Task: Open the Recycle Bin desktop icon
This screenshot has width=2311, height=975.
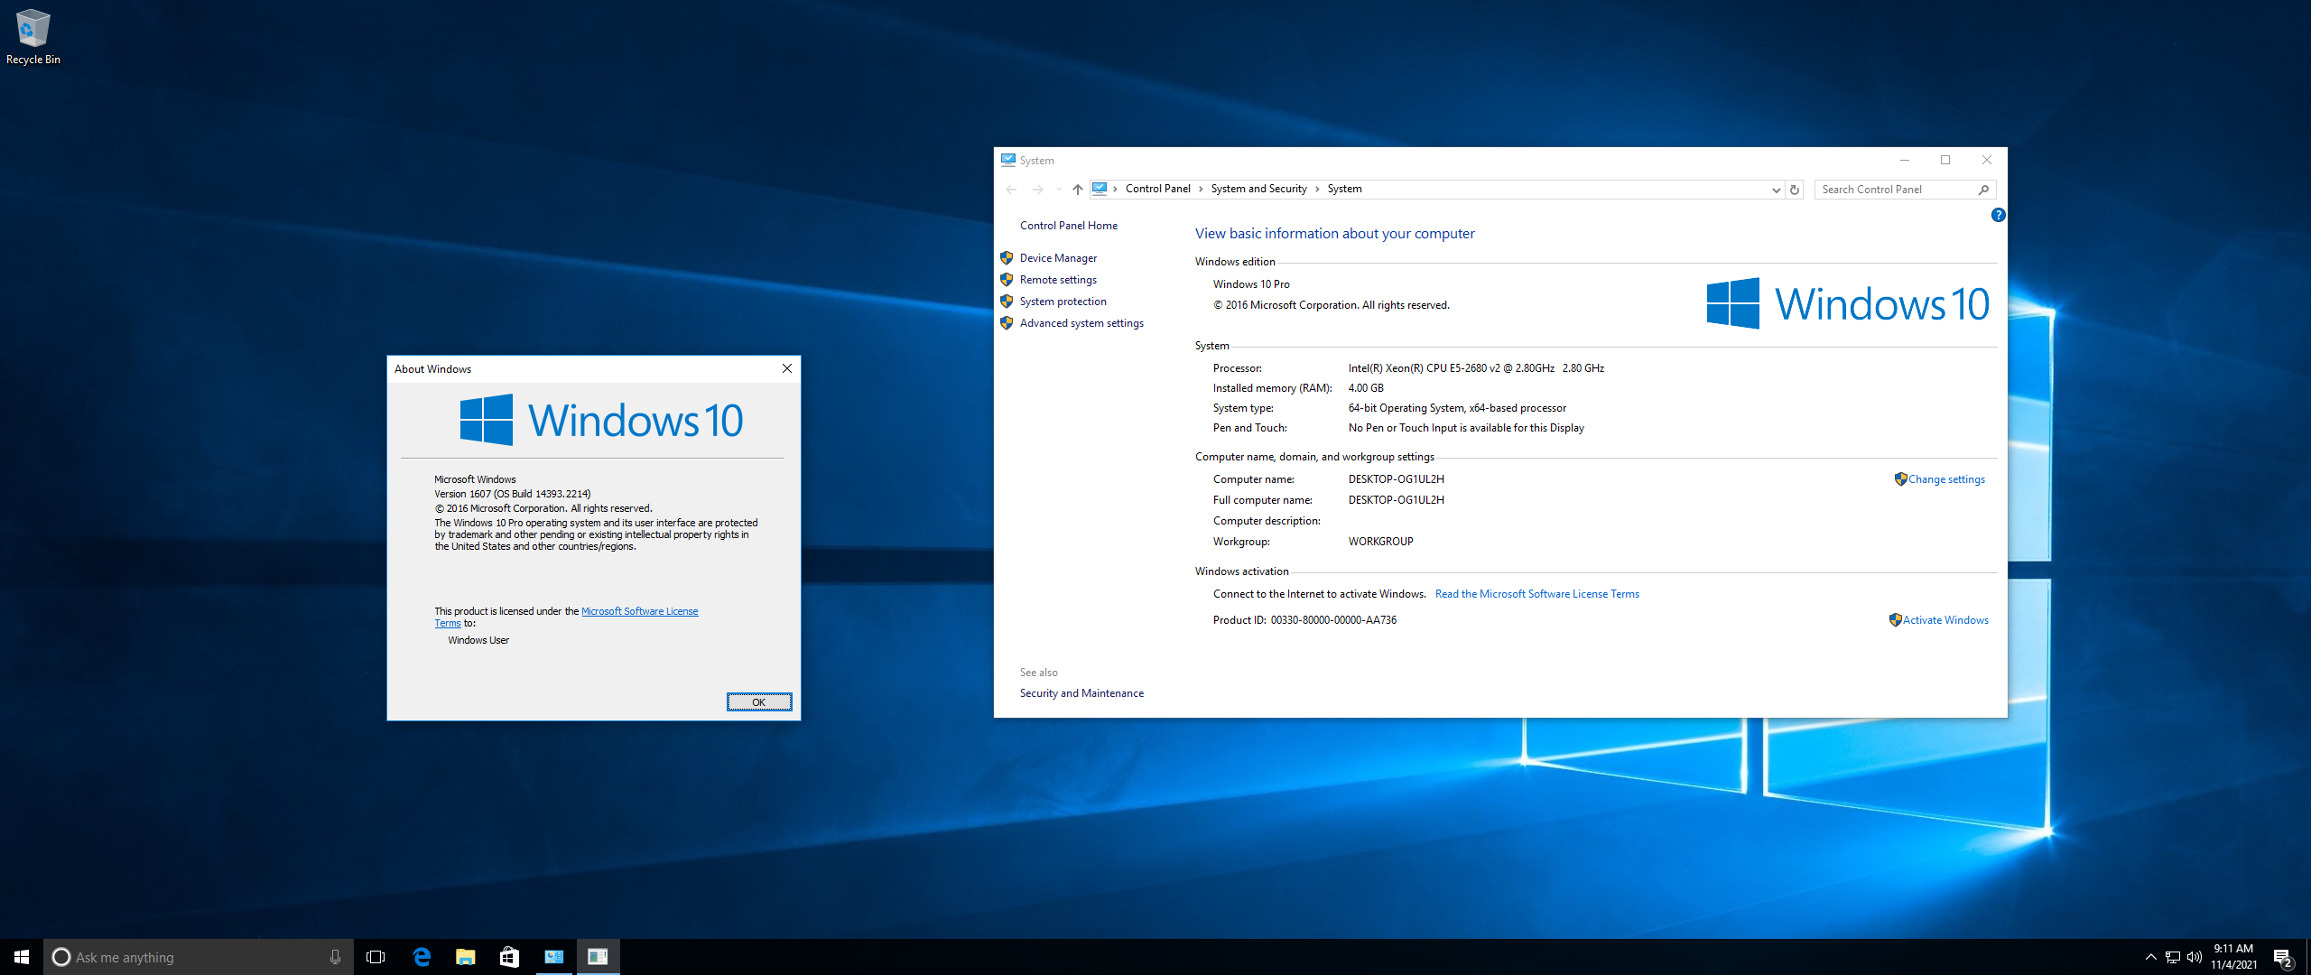Action: 32,37
